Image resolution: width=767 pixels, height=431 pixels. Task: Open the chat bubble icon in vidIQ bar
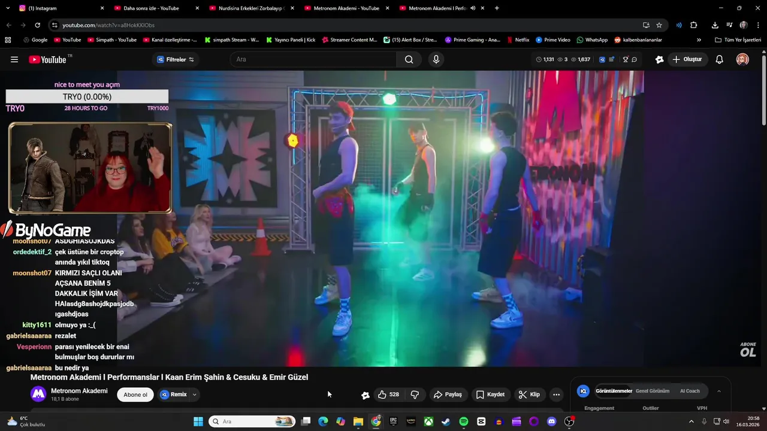[x=634, y=59]
